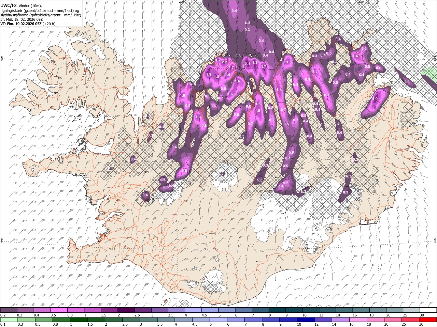The image size is (437, 327).
Task: Pick the pale lavender swatch at 4 in the upper legend row
Action: tap(193, 310)
